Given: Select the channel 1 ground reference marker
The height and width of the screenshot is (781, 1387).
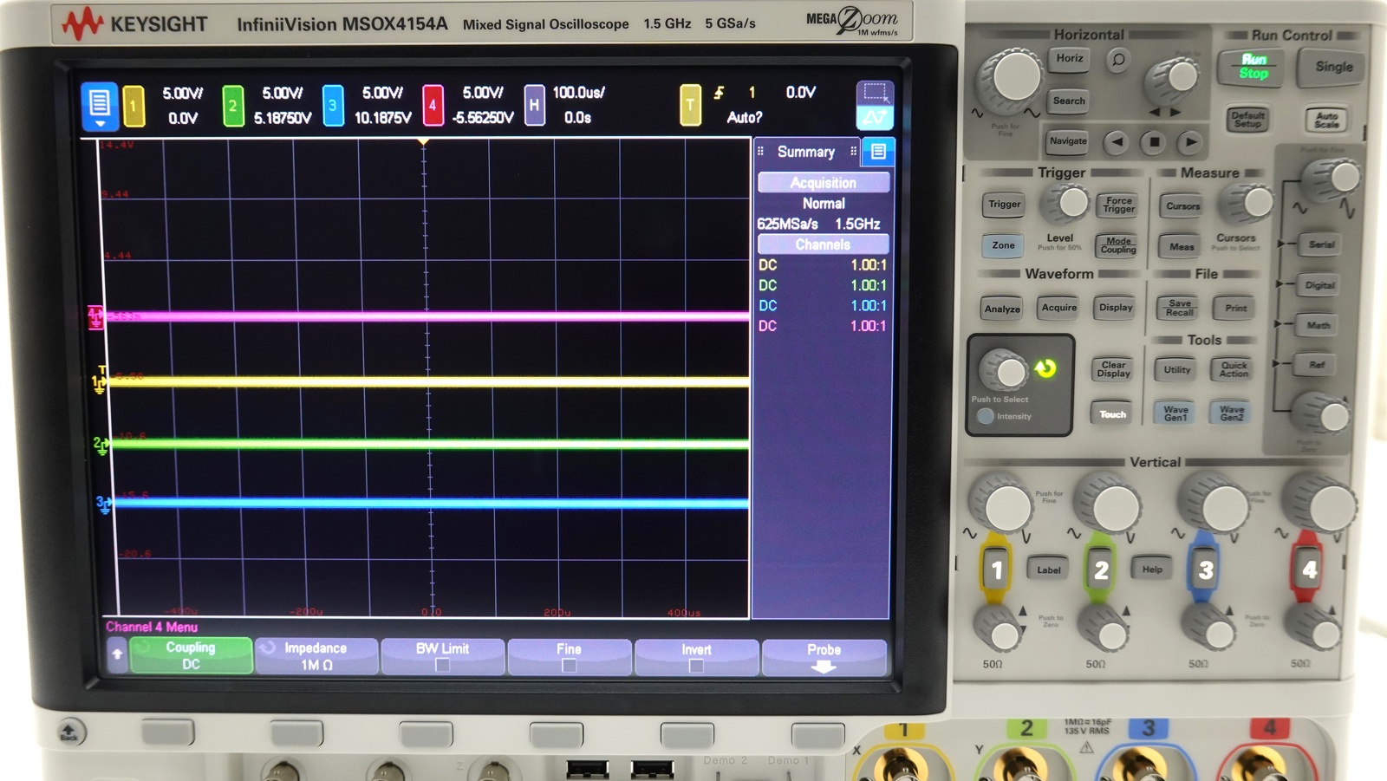Looking at the screenshot, I should [99, 382].
